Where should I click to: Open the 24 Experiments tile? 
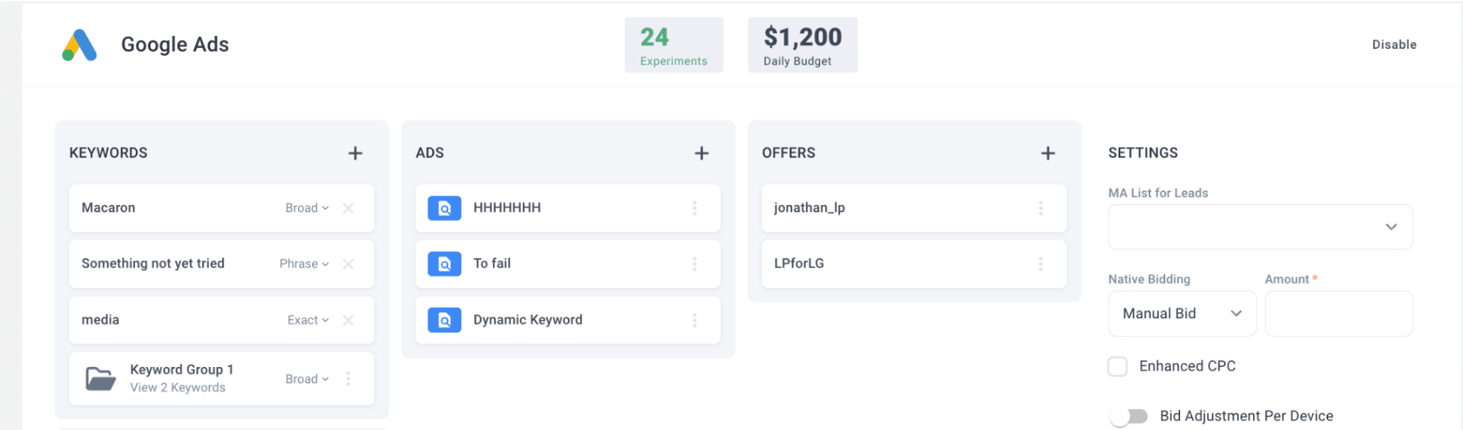674,45
